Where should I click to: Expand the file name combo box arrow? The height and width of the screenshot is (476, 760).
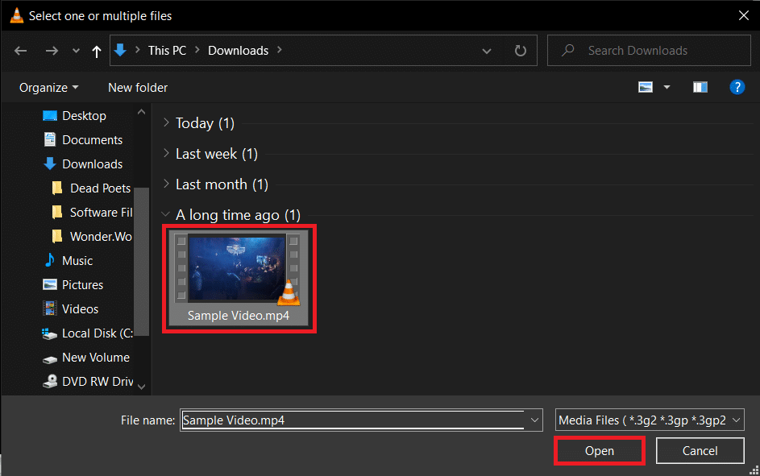tap(534, 420)
